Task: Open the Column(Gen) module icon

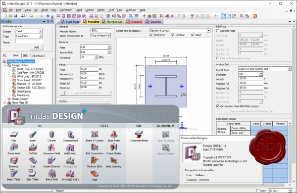Action: (x=70, y=135)
